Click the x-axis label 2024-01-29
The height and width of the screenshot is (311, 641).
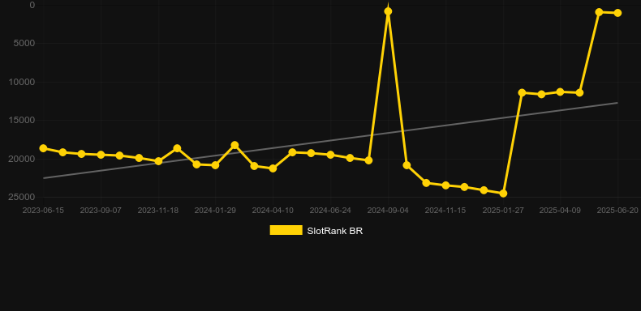pos(215,211)
